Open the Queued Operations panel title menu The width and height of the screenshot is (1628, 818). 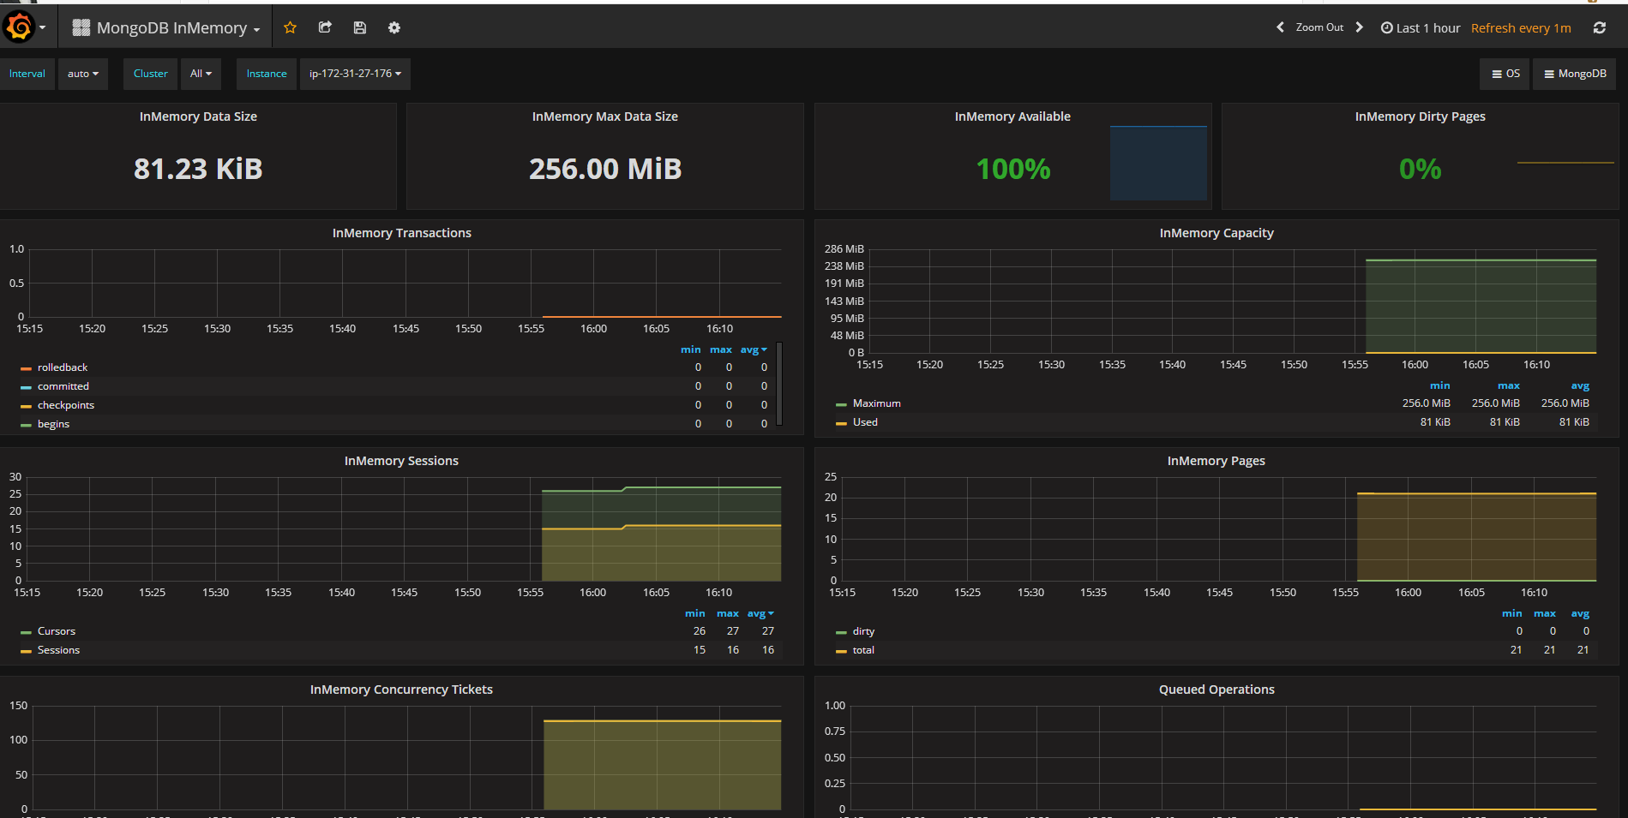(1216, 690)
